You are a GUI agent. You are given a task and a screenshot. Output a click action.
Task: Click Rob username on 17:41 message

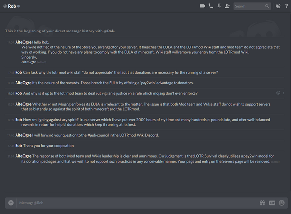pos(18,146)
